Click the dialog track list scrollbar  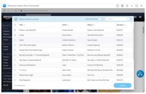click(x=133, y=43)
